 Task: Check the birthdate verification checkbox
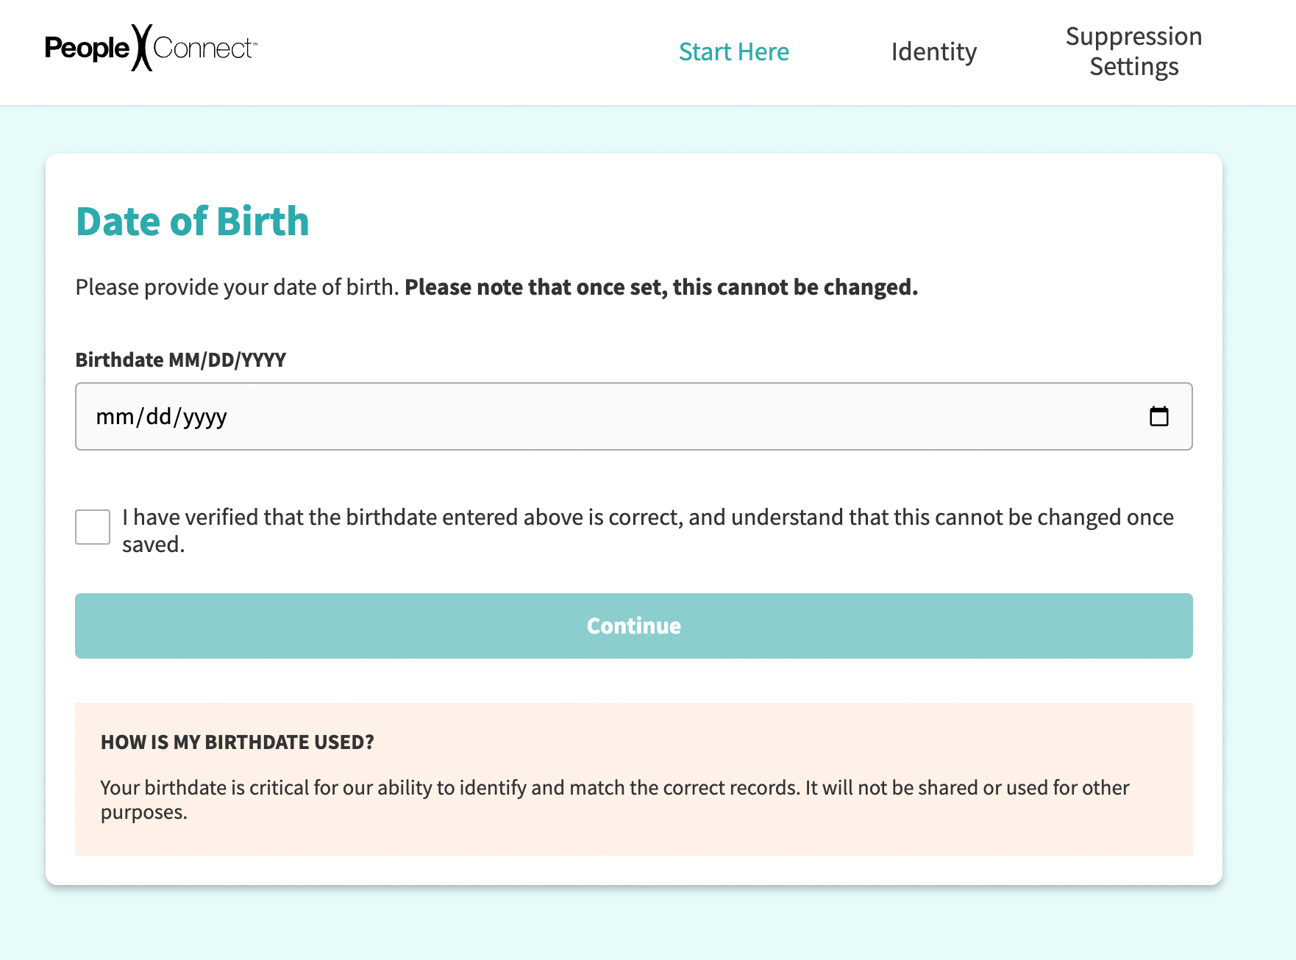click(x=93, y=527)
